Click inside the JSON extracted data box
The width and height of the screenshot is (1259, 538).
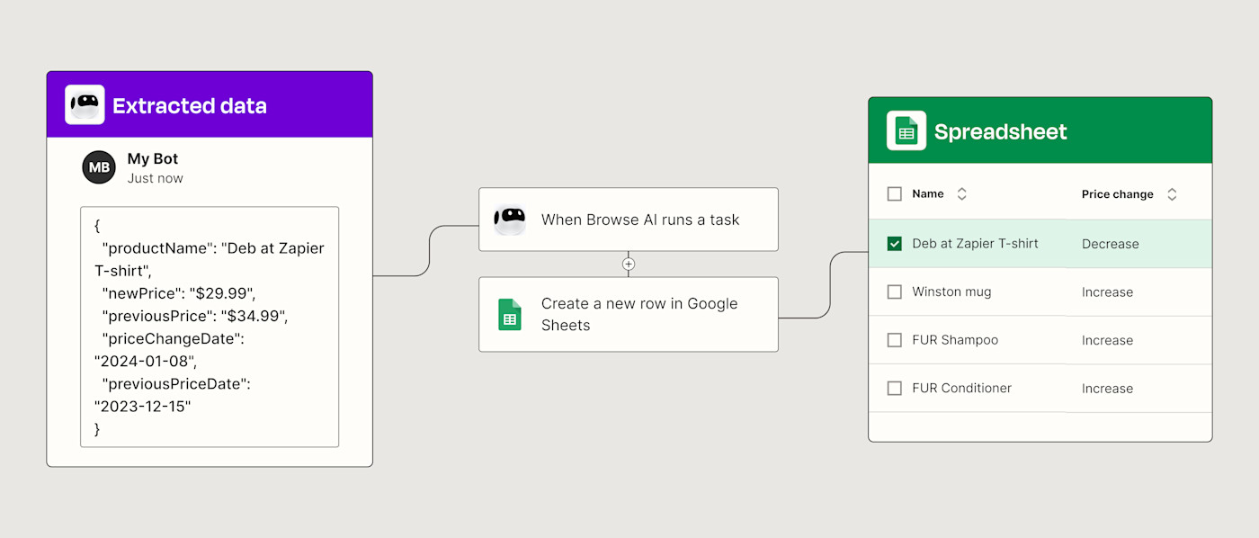tap(210, 327)
